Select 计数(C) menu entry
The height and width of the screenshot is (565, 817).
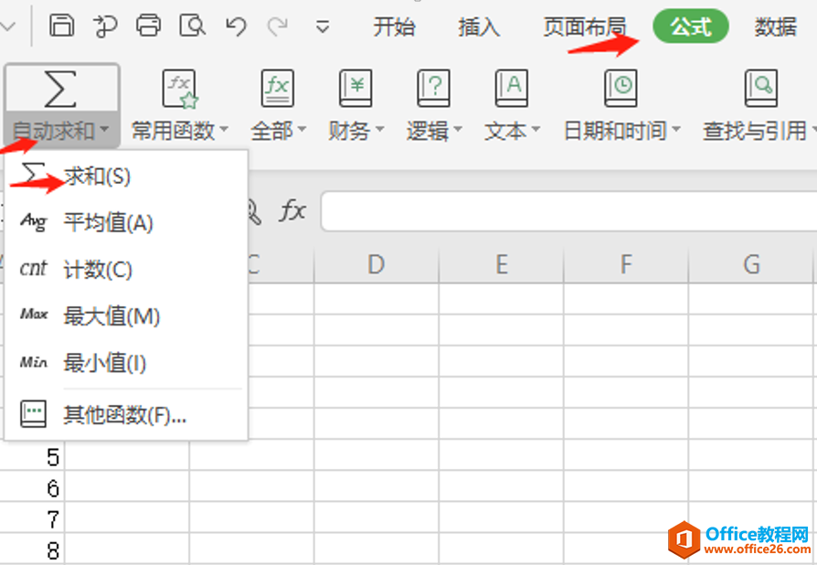coord(126,270)
